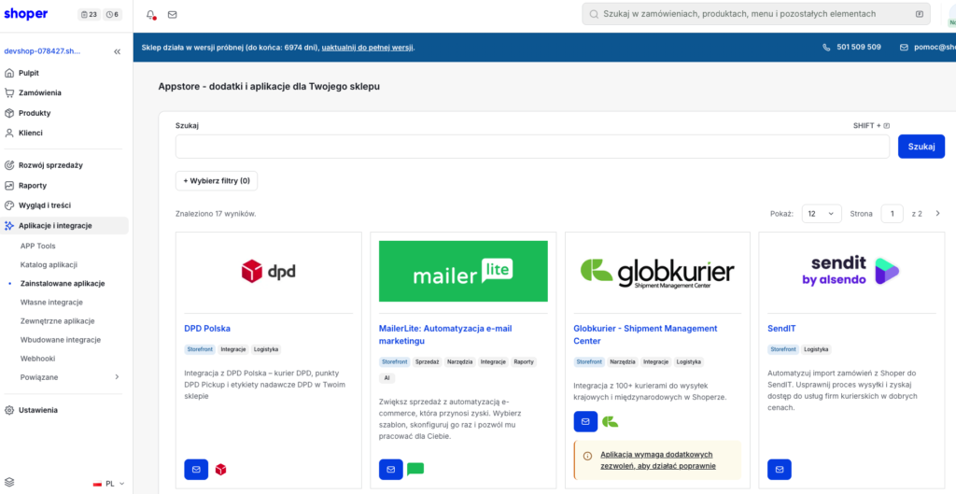Select Własne integracje submenu item
956x494 pixels.
pos(51,302)
